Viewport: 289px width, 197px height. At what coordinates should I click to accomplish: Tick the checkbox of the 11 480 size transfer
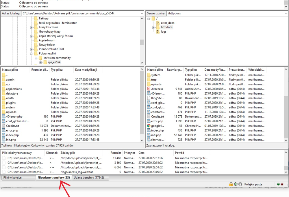click(4, 158)
